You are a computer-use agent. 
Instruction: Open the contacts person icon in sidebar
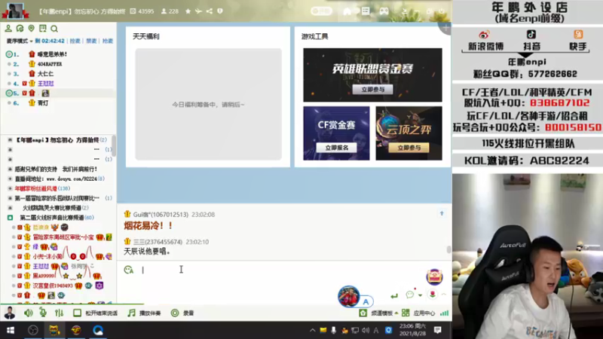click(x=8, y=29)
